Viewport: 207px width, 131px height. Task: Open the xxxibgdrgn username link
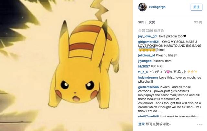click(x=157, y=7)
